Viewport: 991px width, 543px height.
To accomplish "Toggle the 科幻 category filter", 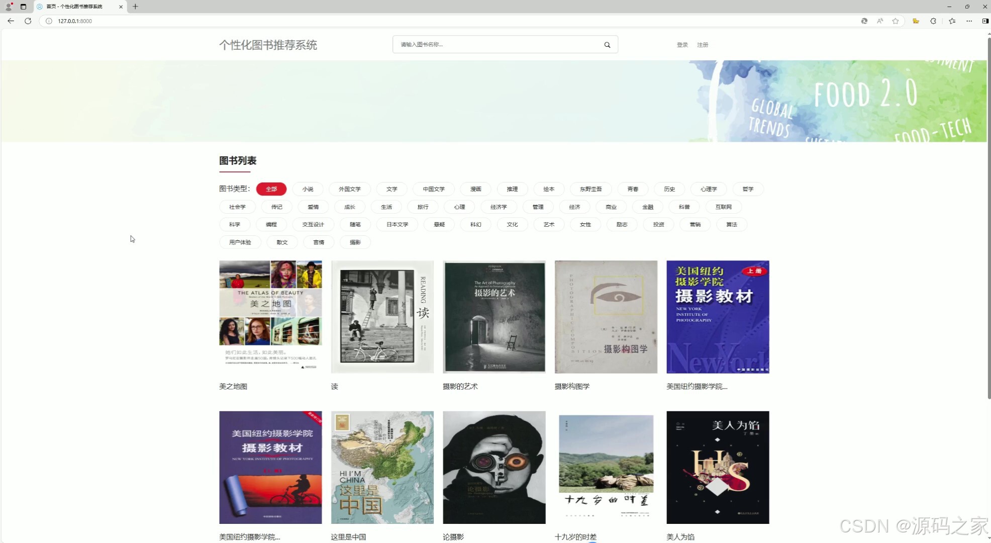I will pos(475,224).
